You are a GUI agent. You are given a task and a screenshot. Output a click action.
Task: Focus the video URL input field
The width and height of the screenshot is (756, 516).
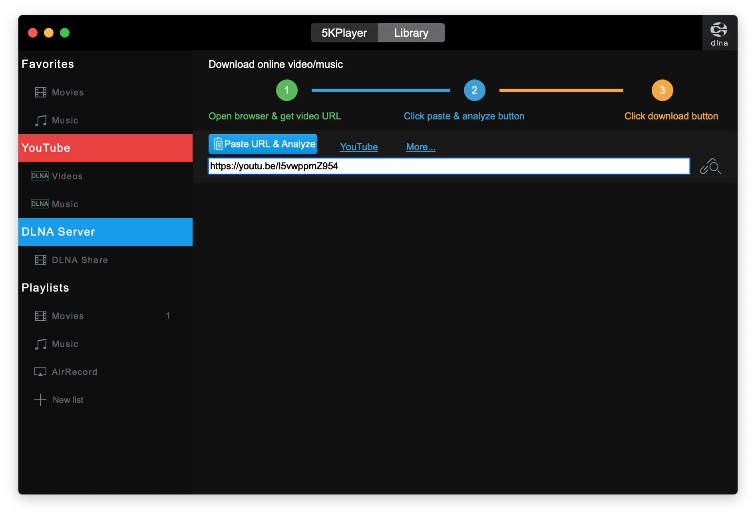[x=449, y=166]
